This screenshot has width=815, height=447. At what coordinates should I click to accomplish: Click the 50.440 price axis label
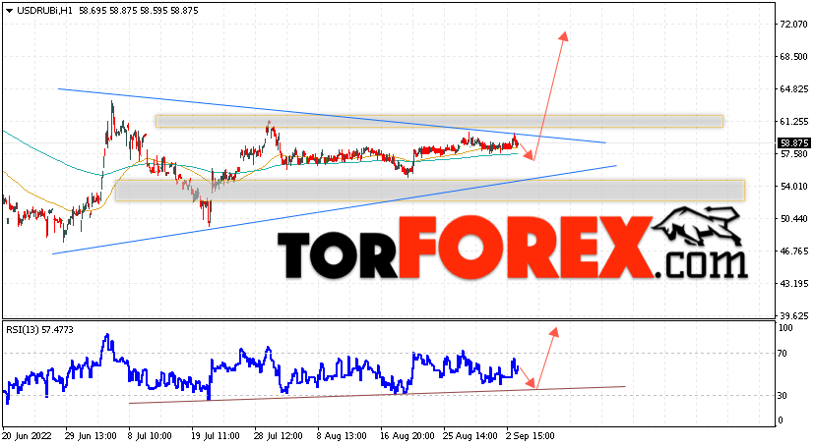(793, 219)
